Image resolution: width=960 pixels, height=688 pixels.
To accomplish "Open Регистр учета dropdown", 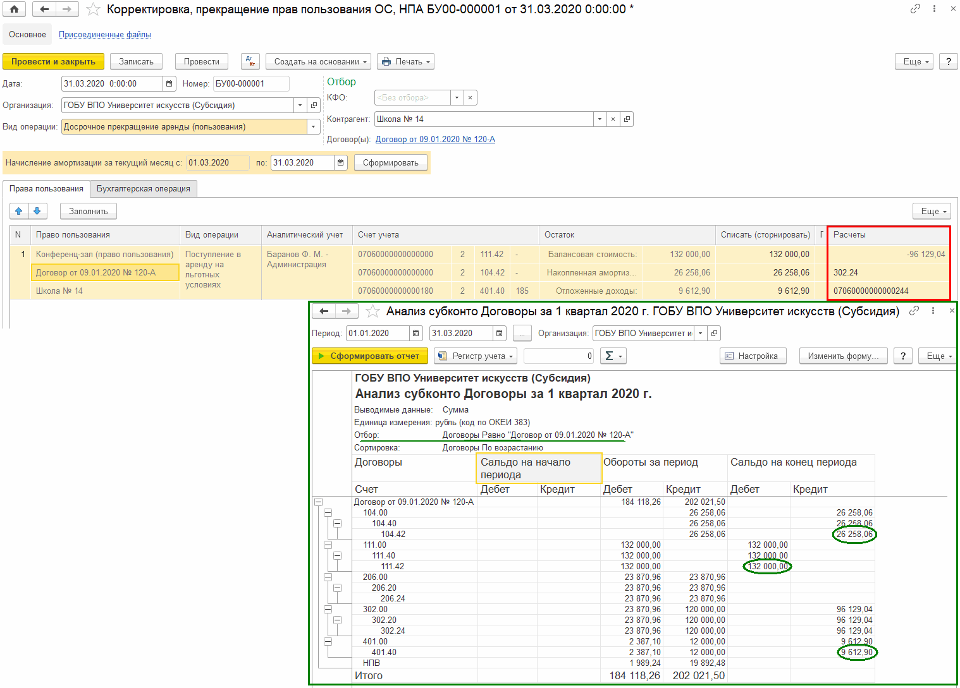I will [476, 356].
